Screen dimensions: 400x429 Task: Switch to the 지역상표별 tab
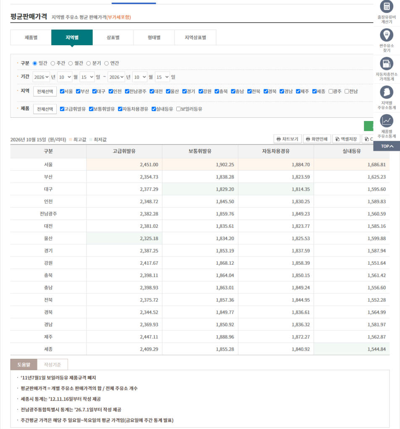tap(195, 37)
